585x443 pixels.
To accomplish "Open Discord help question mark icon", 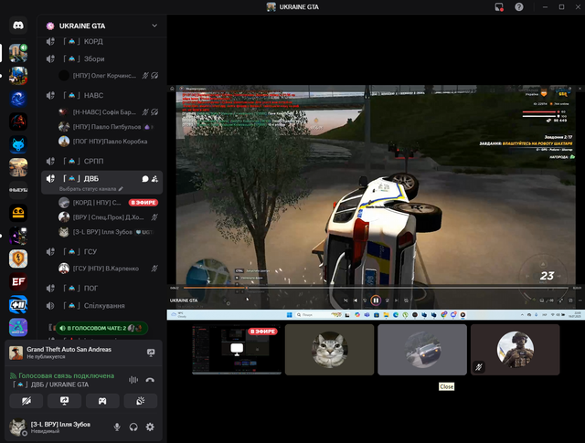I will (x=519, y=7).
